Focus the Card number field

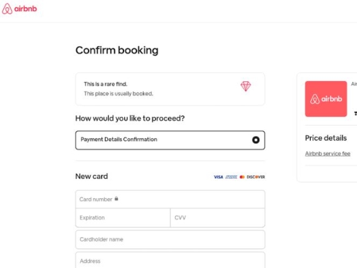pyautogui.click(x=170, y=199)
